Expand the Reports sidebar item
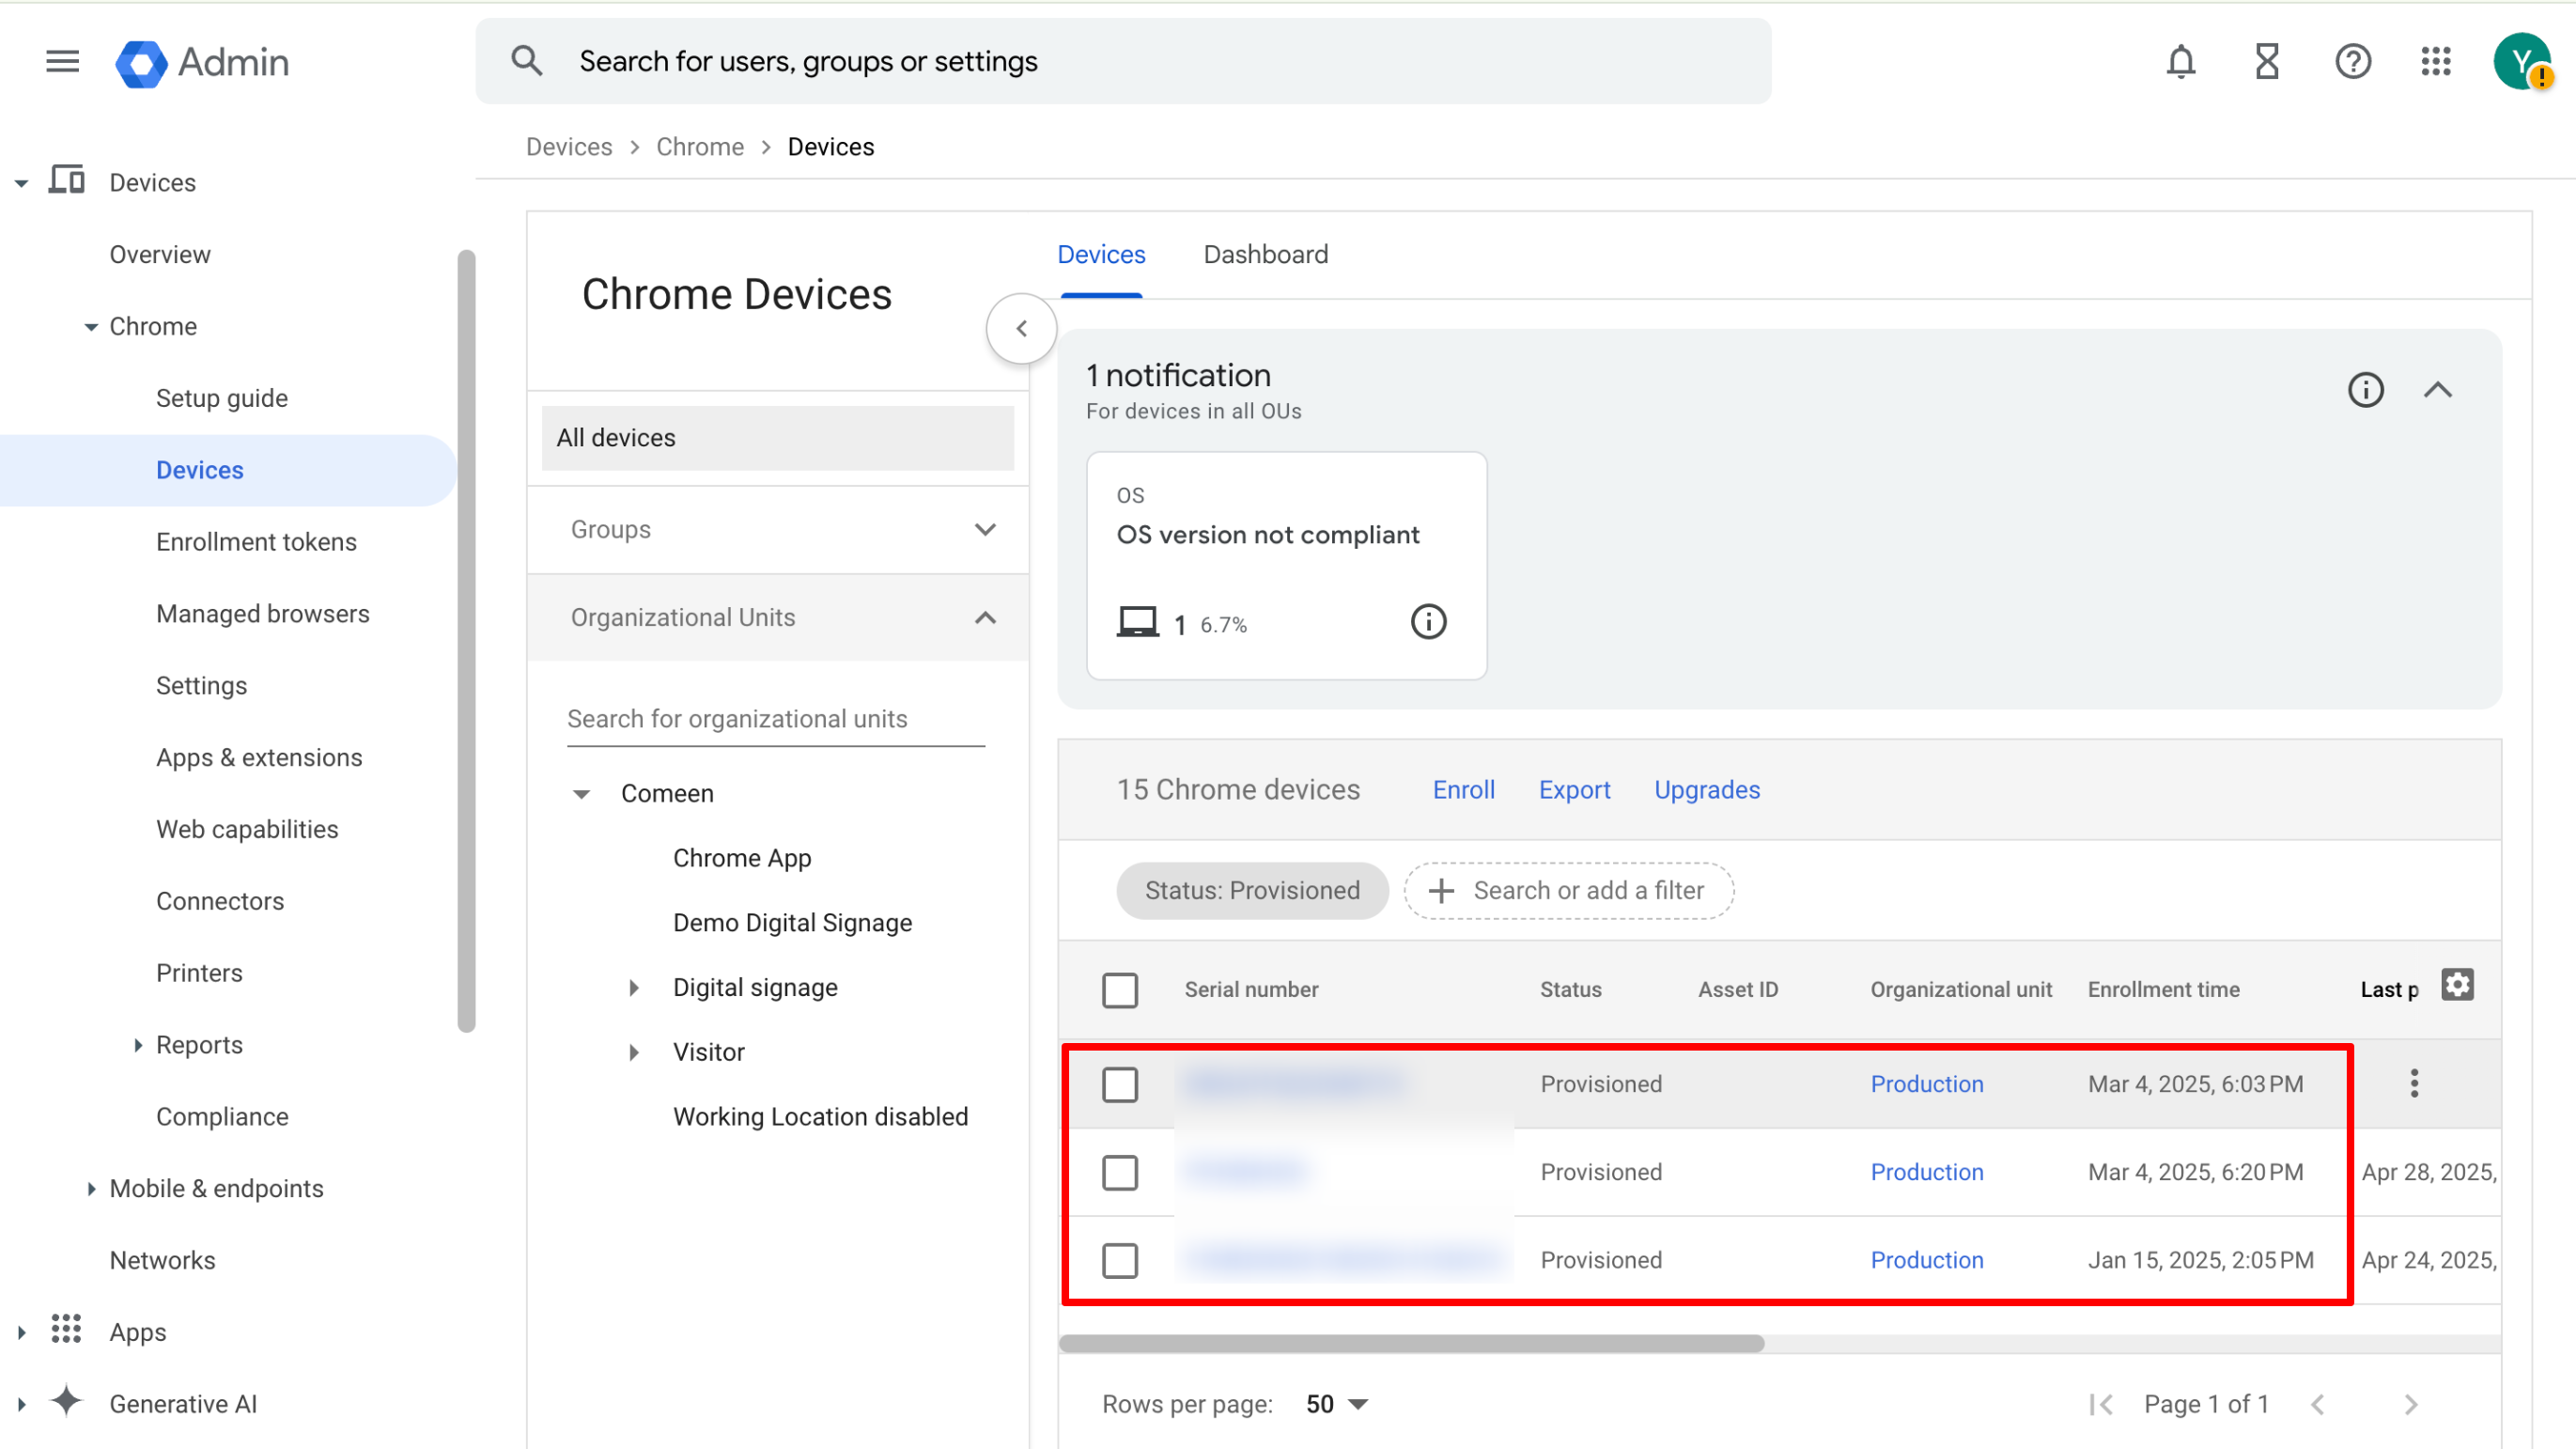The image size is (2576, 1449). (137, 1045)
